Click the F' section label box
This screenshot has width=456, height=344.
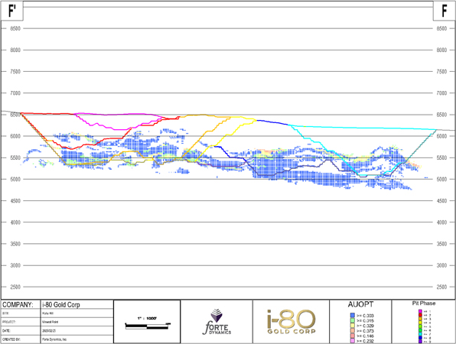[x=12, y=11]
